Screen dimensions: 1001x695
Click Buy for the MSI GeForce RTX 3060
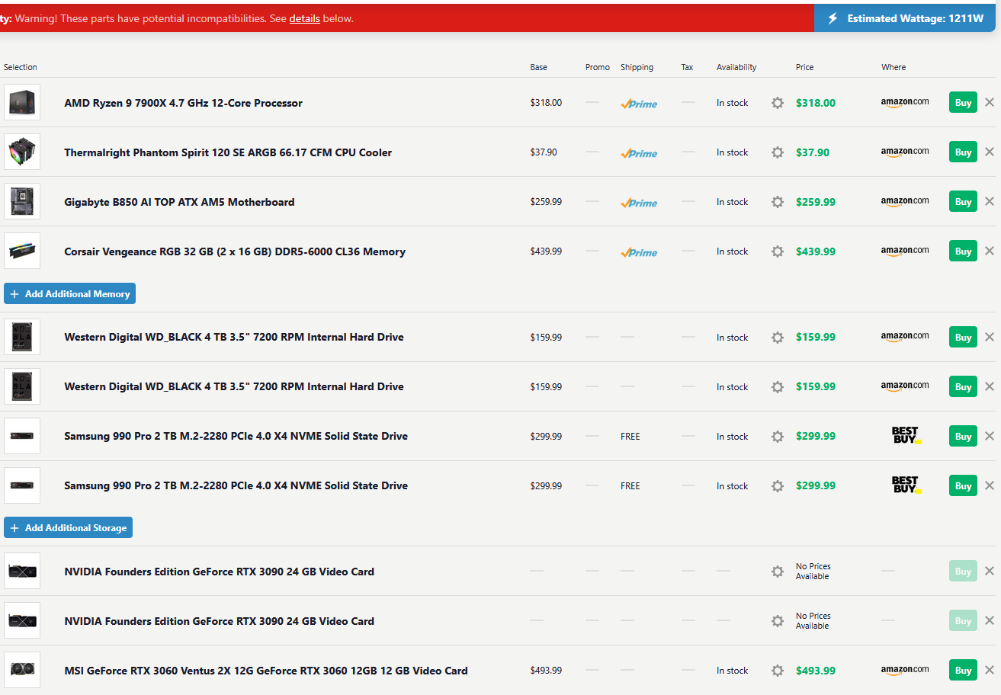[x=963, y=671]
